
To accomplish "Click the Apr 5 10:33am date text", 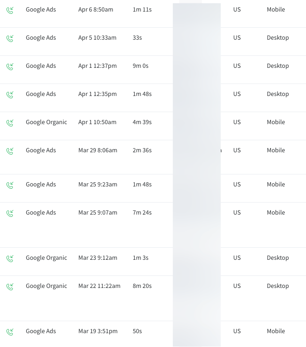I will click(x=99, y=38).
